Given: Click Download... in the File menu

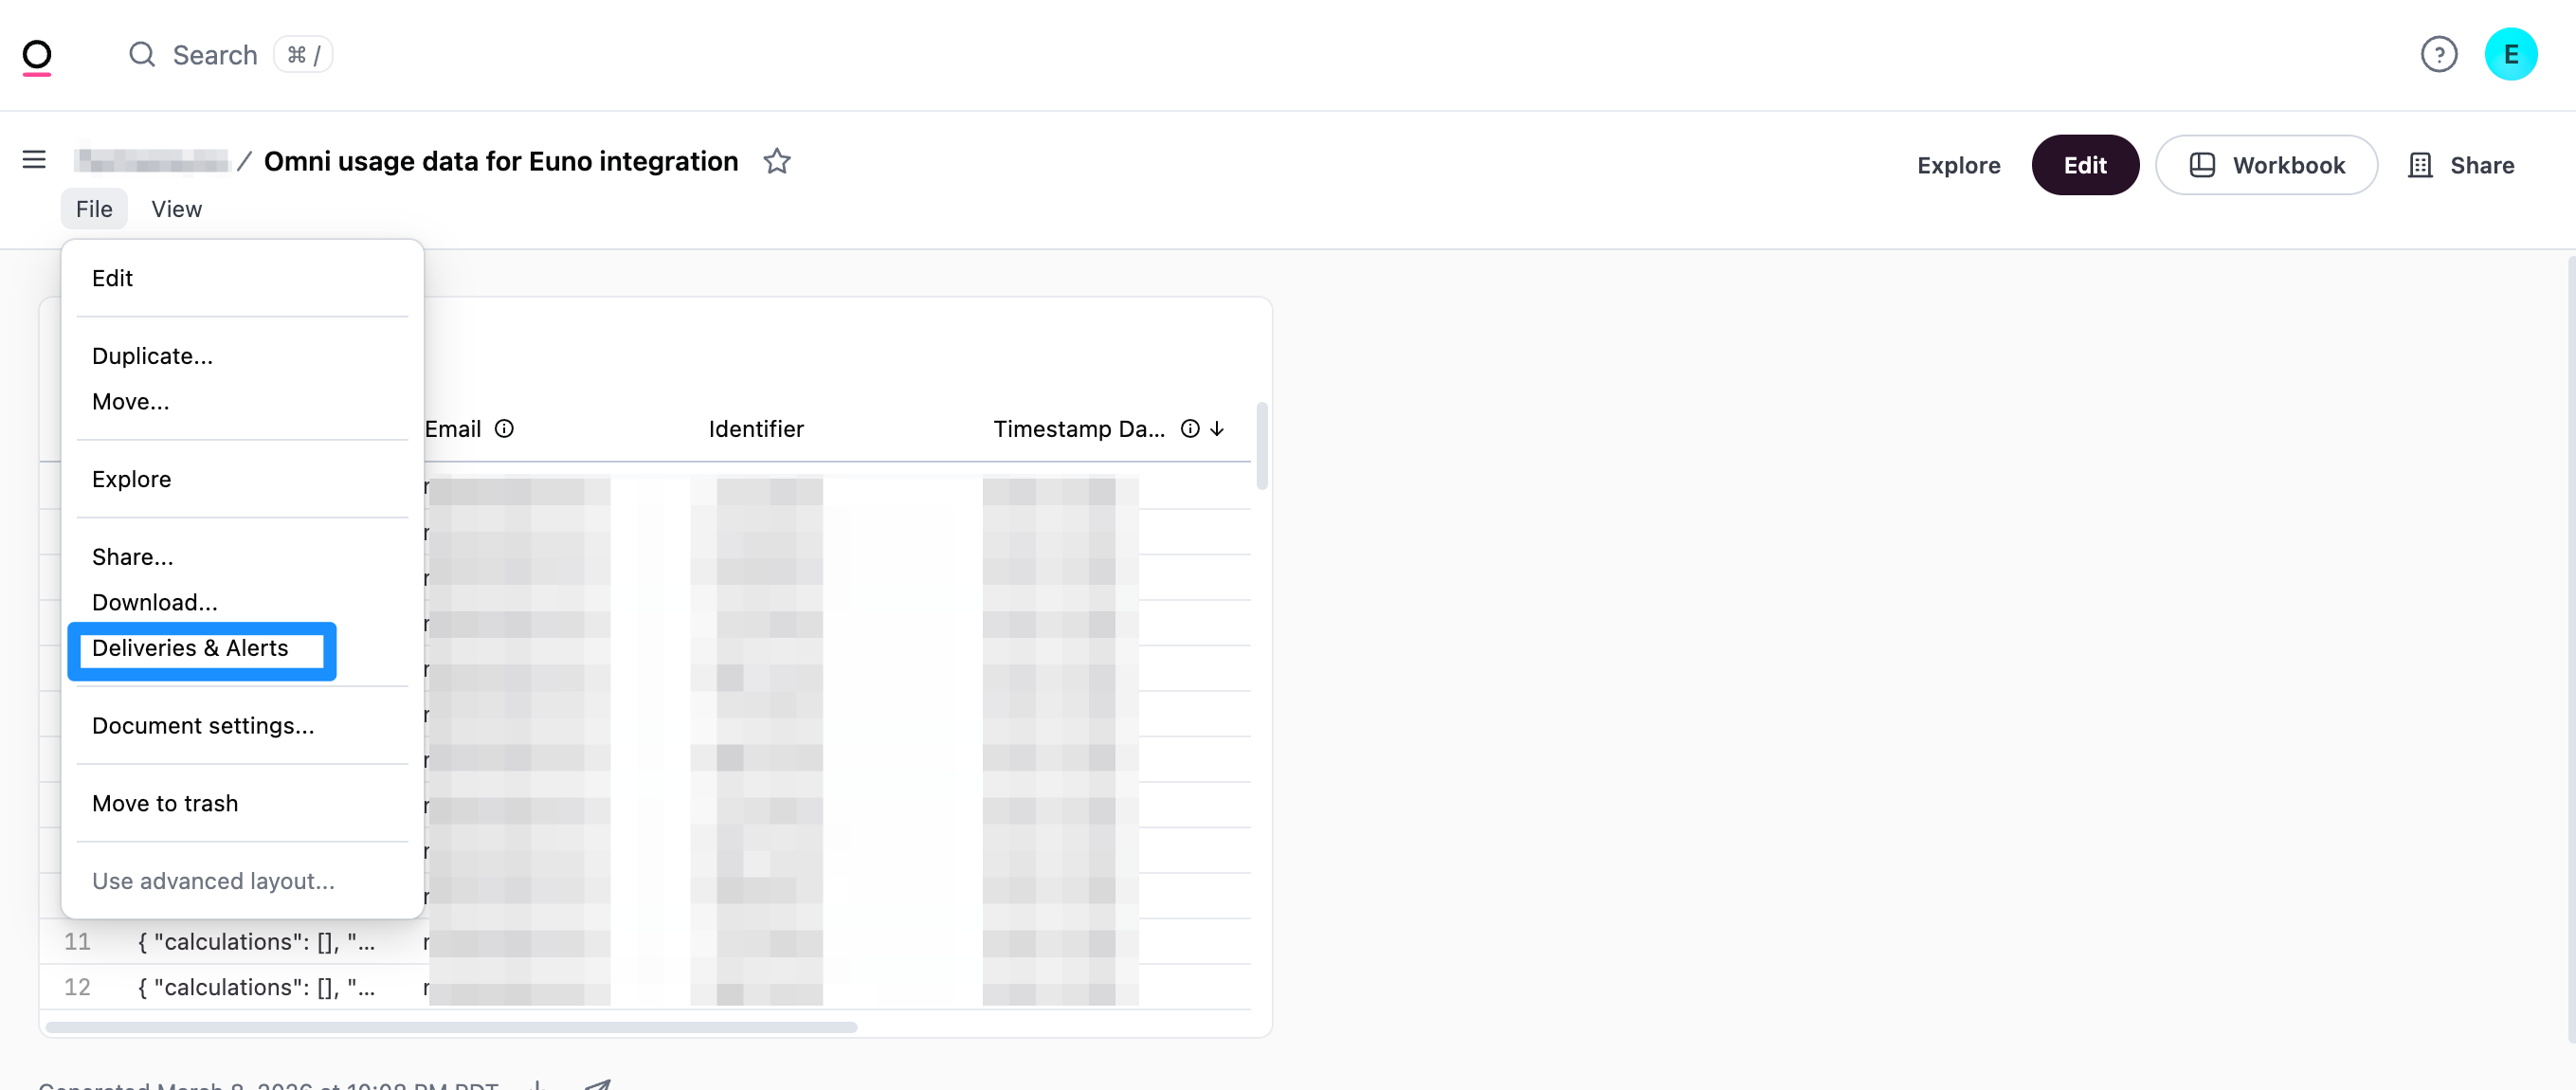Looking at the screenshot, I should 154,602.
